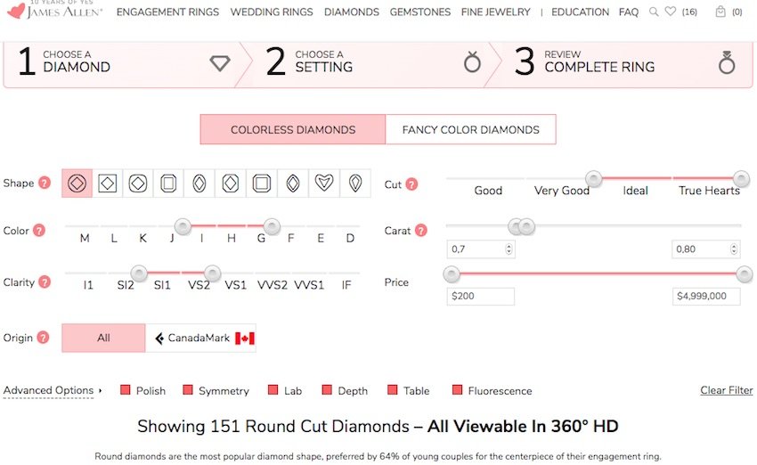Enable the Symmetry advanced option

click(188, 389)
